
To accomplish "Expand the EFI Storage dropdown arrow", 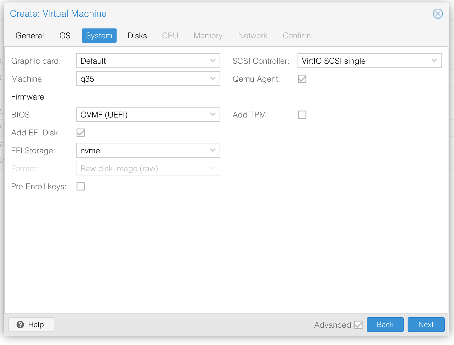I will (x=213, y=150).
